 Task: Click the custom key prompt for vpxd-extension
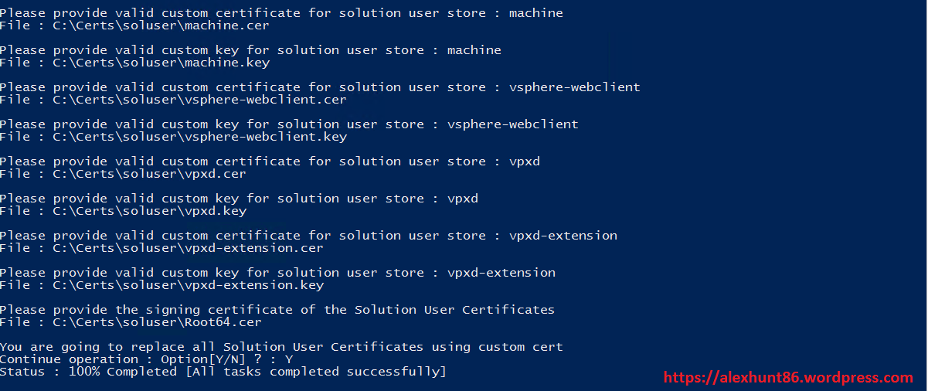(x=277, y=273)
